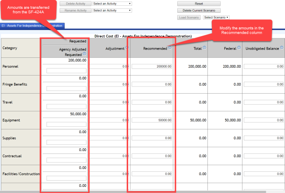The image size is (285, 193).
Task: Click help icon beside Agency Adjusted Requested
Action: coord(84,54)
